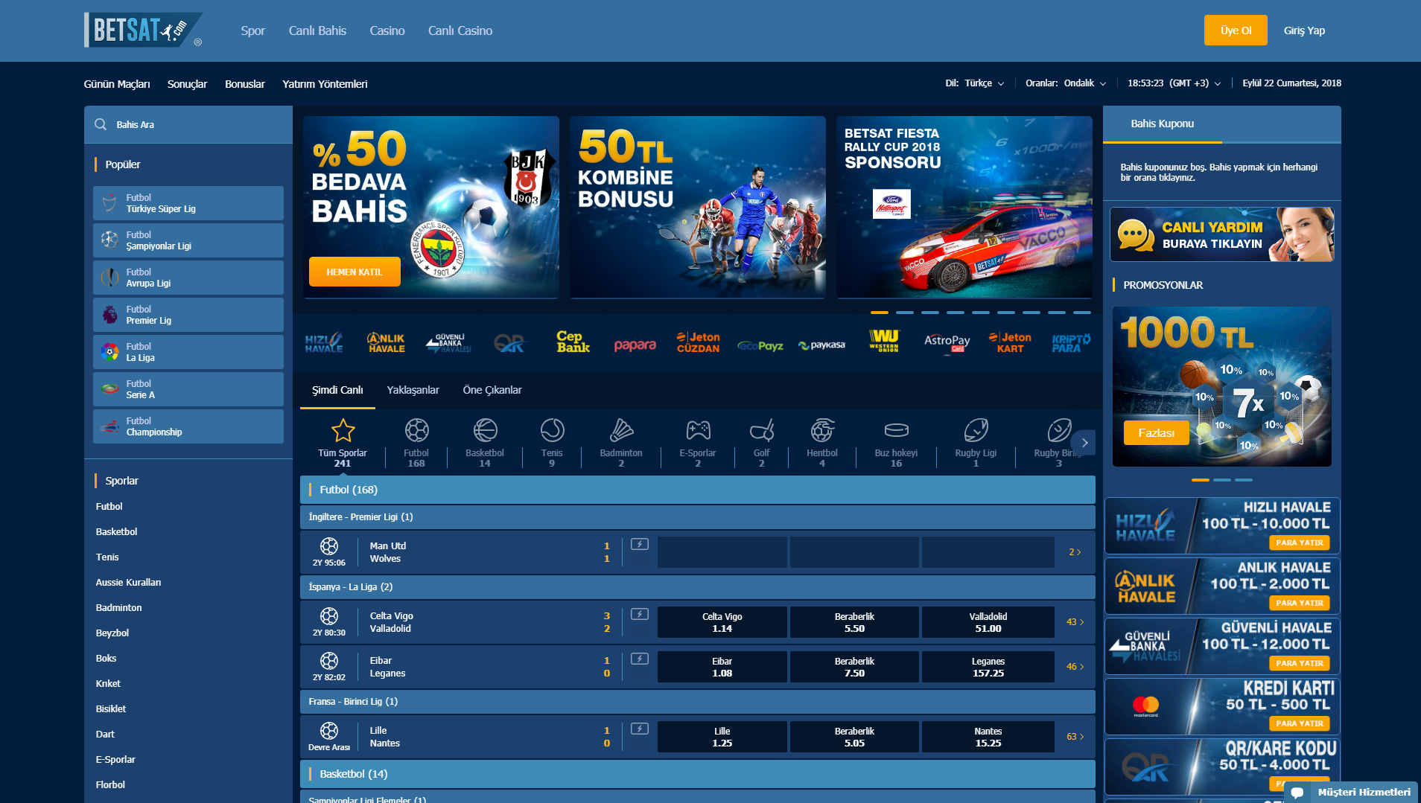
Task: Click the Papara payment logo
Action: 635,345
